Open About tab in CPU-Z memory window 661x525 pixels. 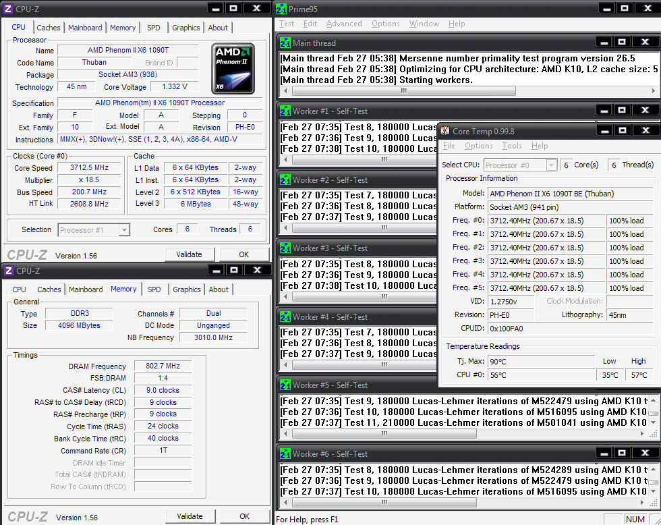click(x=219, y=289)
